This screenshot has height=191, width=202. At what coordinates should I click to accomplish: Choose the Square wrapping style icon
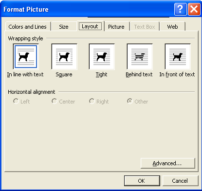point(64,56)
